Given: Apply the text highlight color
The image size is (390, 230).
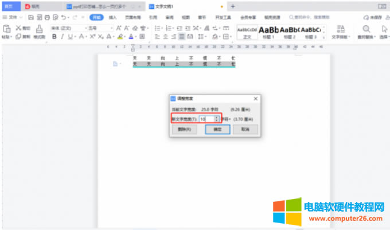Looking at the screenshot, I should pos(120,37).
